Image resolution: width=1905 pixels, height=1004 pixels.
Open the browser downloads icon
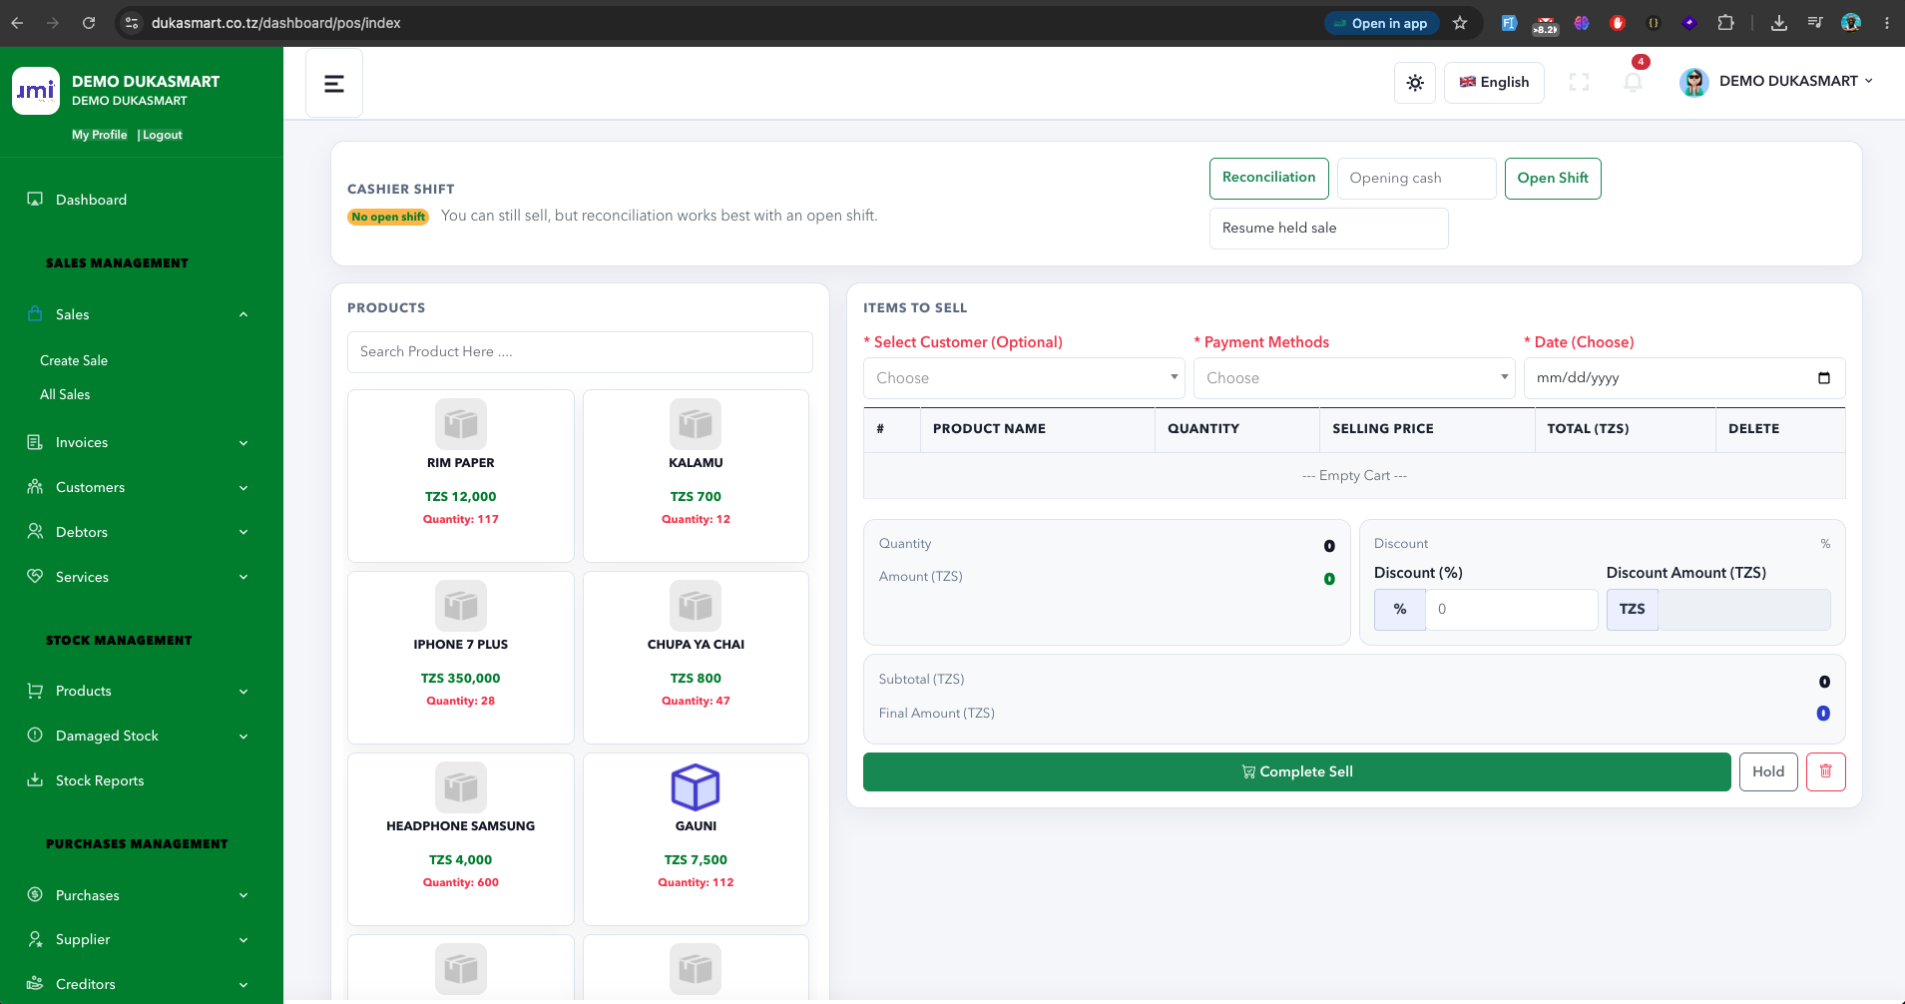1779,23
